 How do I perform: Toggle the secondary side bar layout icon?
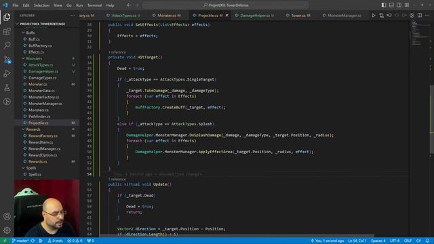399,5
